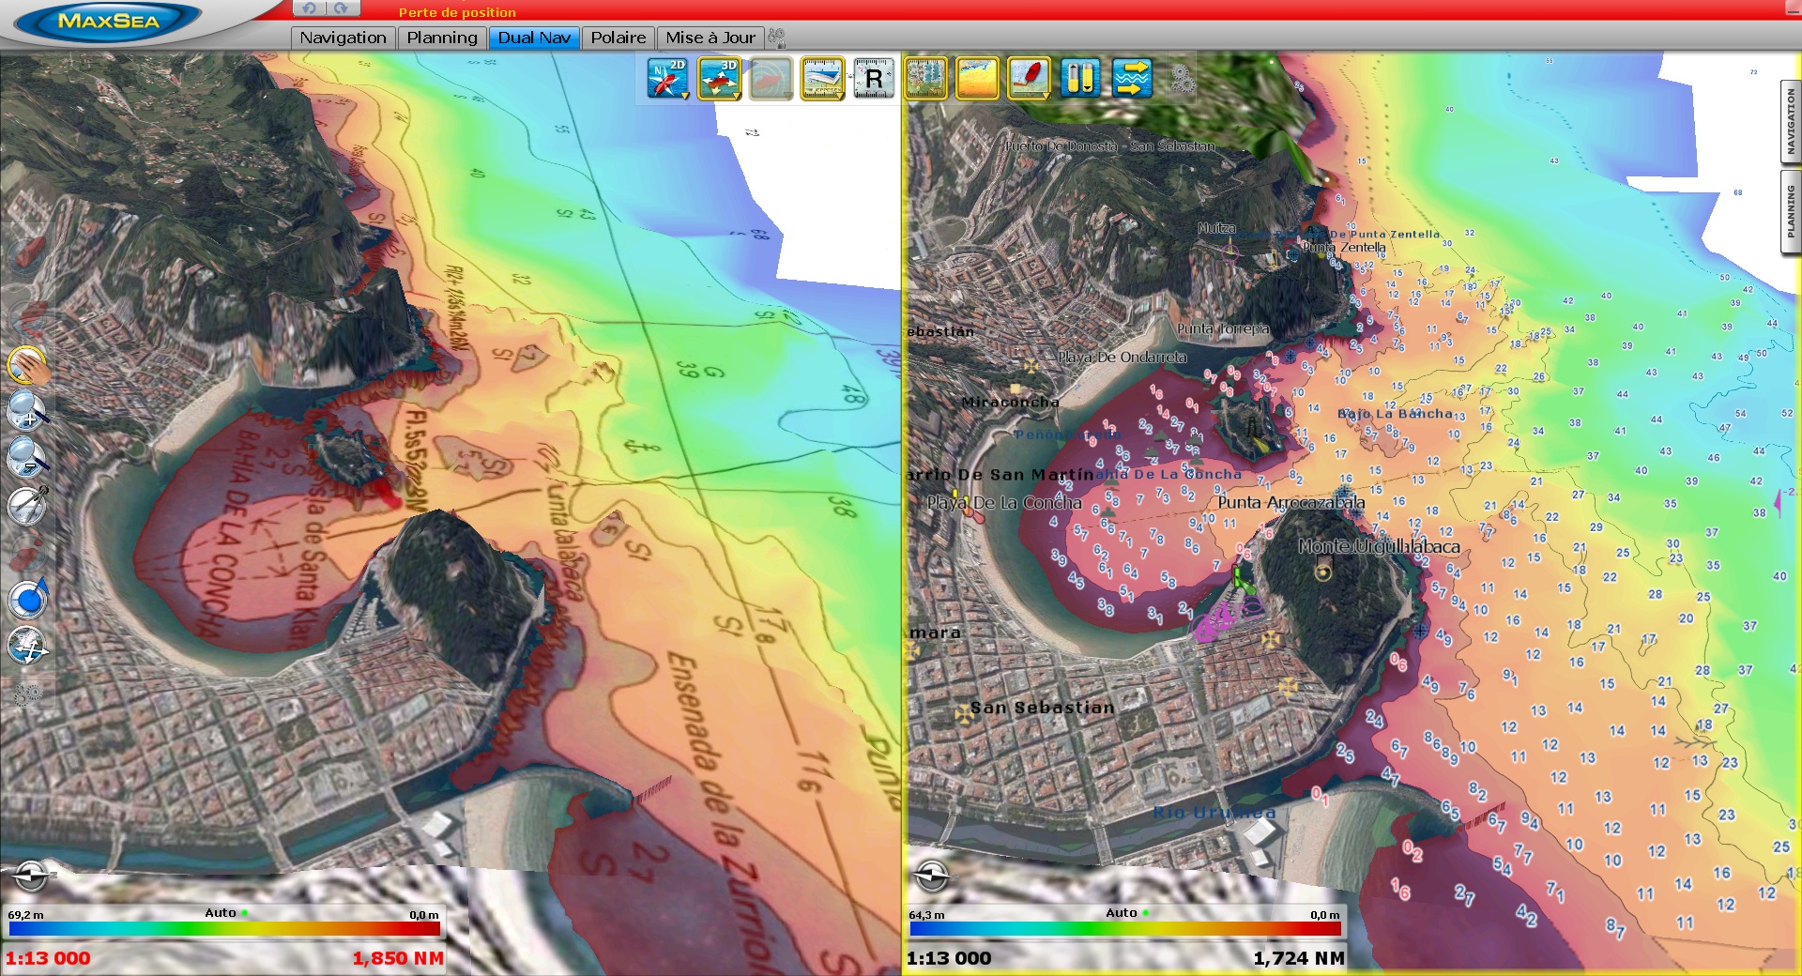This screenshot has height=976, width=1802.
Task: Select the hand panning tool
Action: coord(28,364)
